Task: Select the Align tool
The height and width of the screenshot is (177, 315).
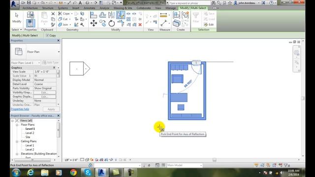Action: (94, 15)
